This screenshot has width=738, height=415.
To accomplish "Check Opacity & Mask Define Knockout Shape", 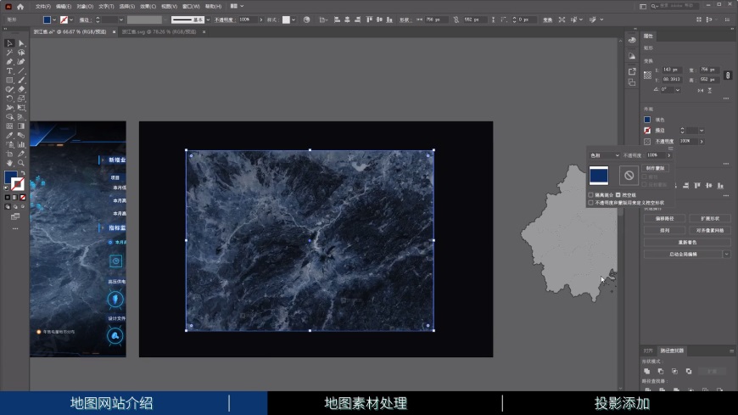I will tap(590, 203).
